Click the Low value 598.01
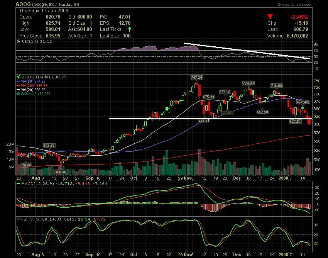The width and height of the screenshot is (328, 258). coord(53,29)
